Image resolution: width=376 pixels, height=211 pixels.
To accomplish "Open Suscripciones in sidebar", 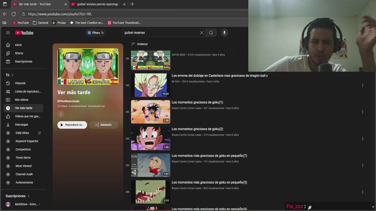I will (23, 61).
